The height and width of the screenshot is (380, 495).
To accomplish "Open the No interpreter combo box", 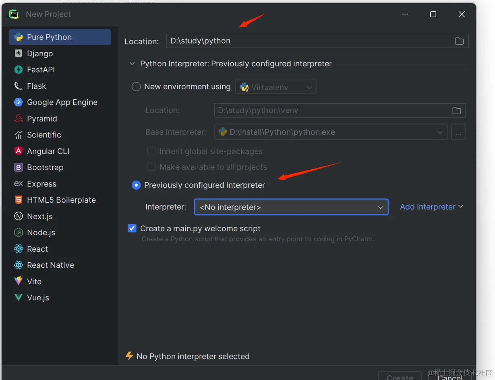I will point(291,207).
